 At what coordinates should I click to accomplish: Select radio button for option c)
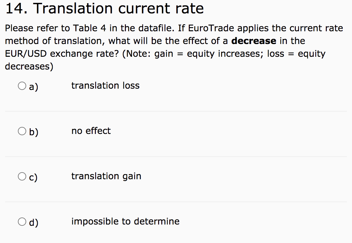point(22,176)
